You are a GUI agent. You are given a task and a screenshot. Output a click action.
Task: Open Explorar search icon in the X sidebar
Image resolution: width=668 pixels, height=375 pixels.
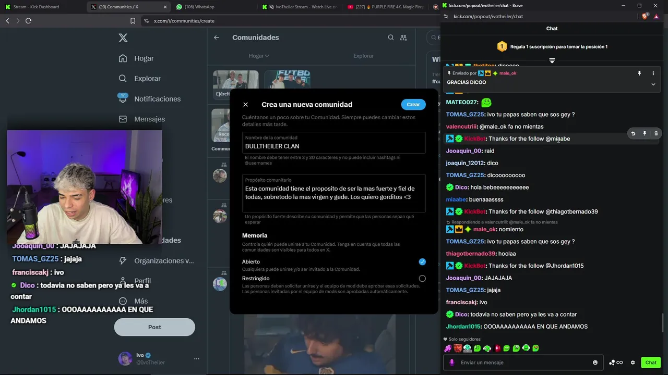click(x=123, y=79)
